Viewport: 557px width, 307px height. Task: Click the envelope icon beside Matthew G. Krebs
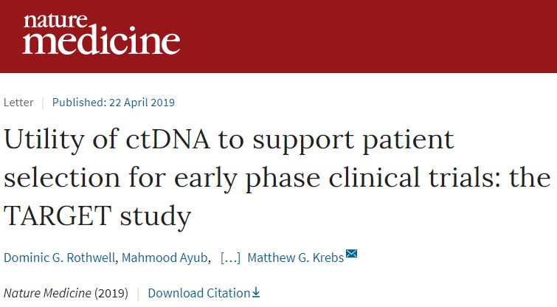tap(351, 255)
